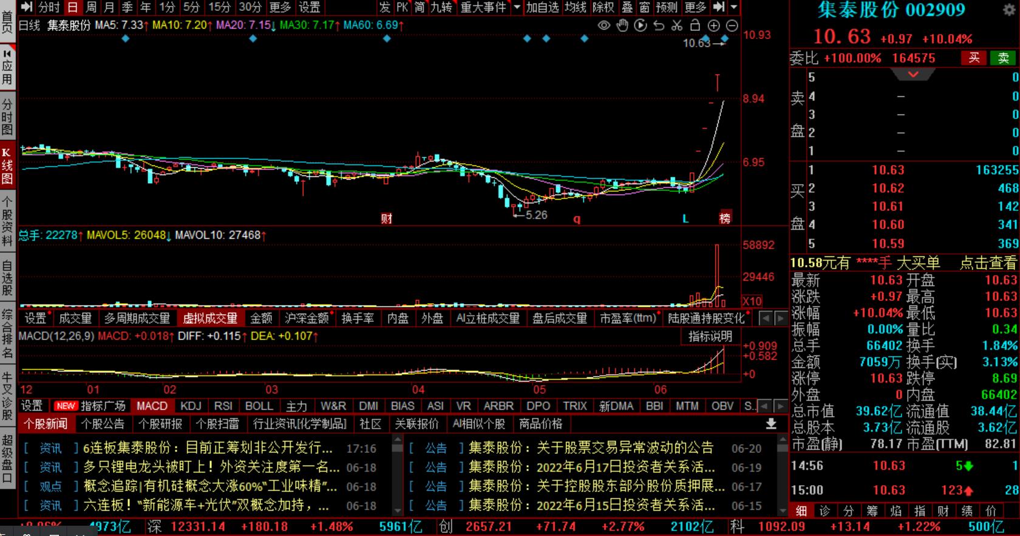Select the 多周期成交量 tab

pyautogui.click(x=137, y=318)
